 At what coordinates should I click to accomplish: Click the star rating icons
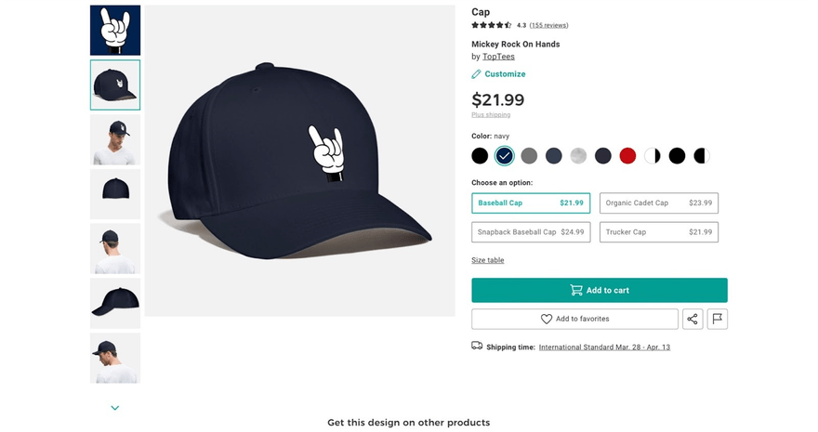click(492, 25)
